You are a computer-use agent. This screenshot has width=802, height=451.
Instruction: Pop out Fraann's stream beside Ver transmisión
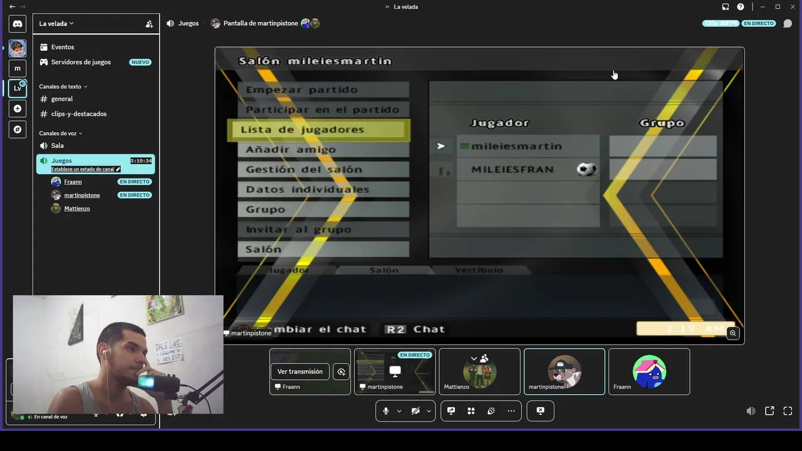(341, 371)
